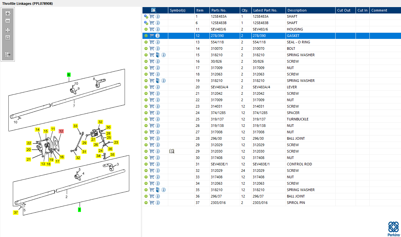Click yellow callout 37 in the diagram
The width and height of the screenshot is (401, 237).
[x=16, y=212]
